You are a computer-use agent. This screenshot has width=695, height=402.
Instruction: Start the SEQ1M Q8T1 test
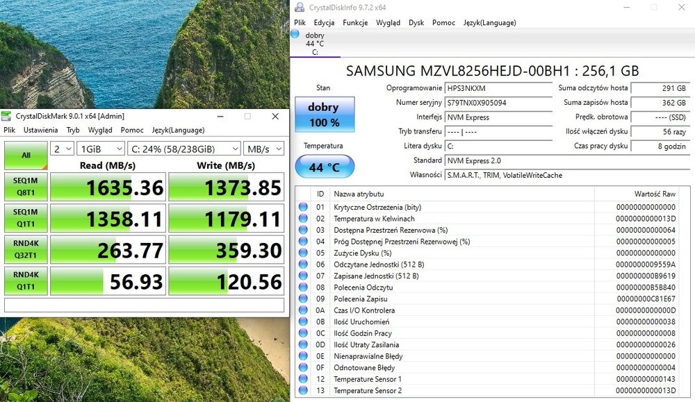(x=26, y=187)
